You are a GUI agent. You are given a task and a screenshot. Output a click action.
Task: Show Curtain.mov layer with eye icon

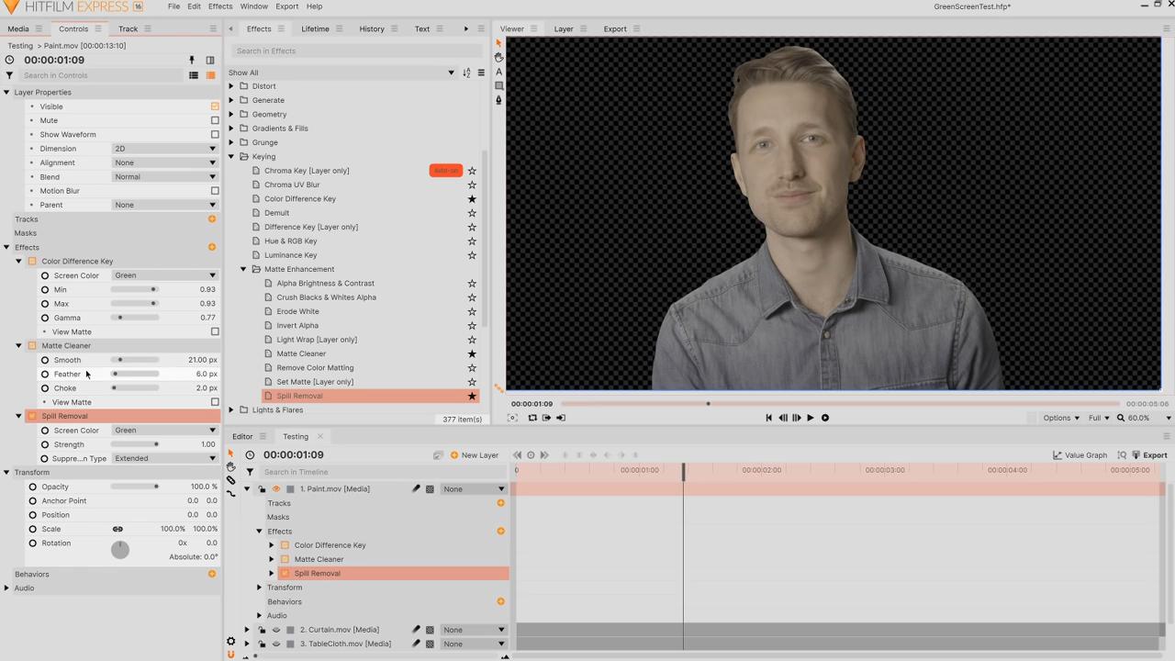pos(275,630)
